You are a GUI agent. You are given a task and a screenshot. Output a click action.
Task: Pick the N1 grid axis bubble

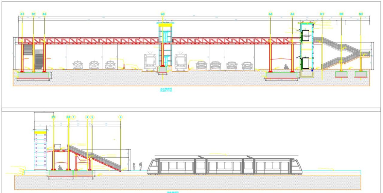(322, 14)
